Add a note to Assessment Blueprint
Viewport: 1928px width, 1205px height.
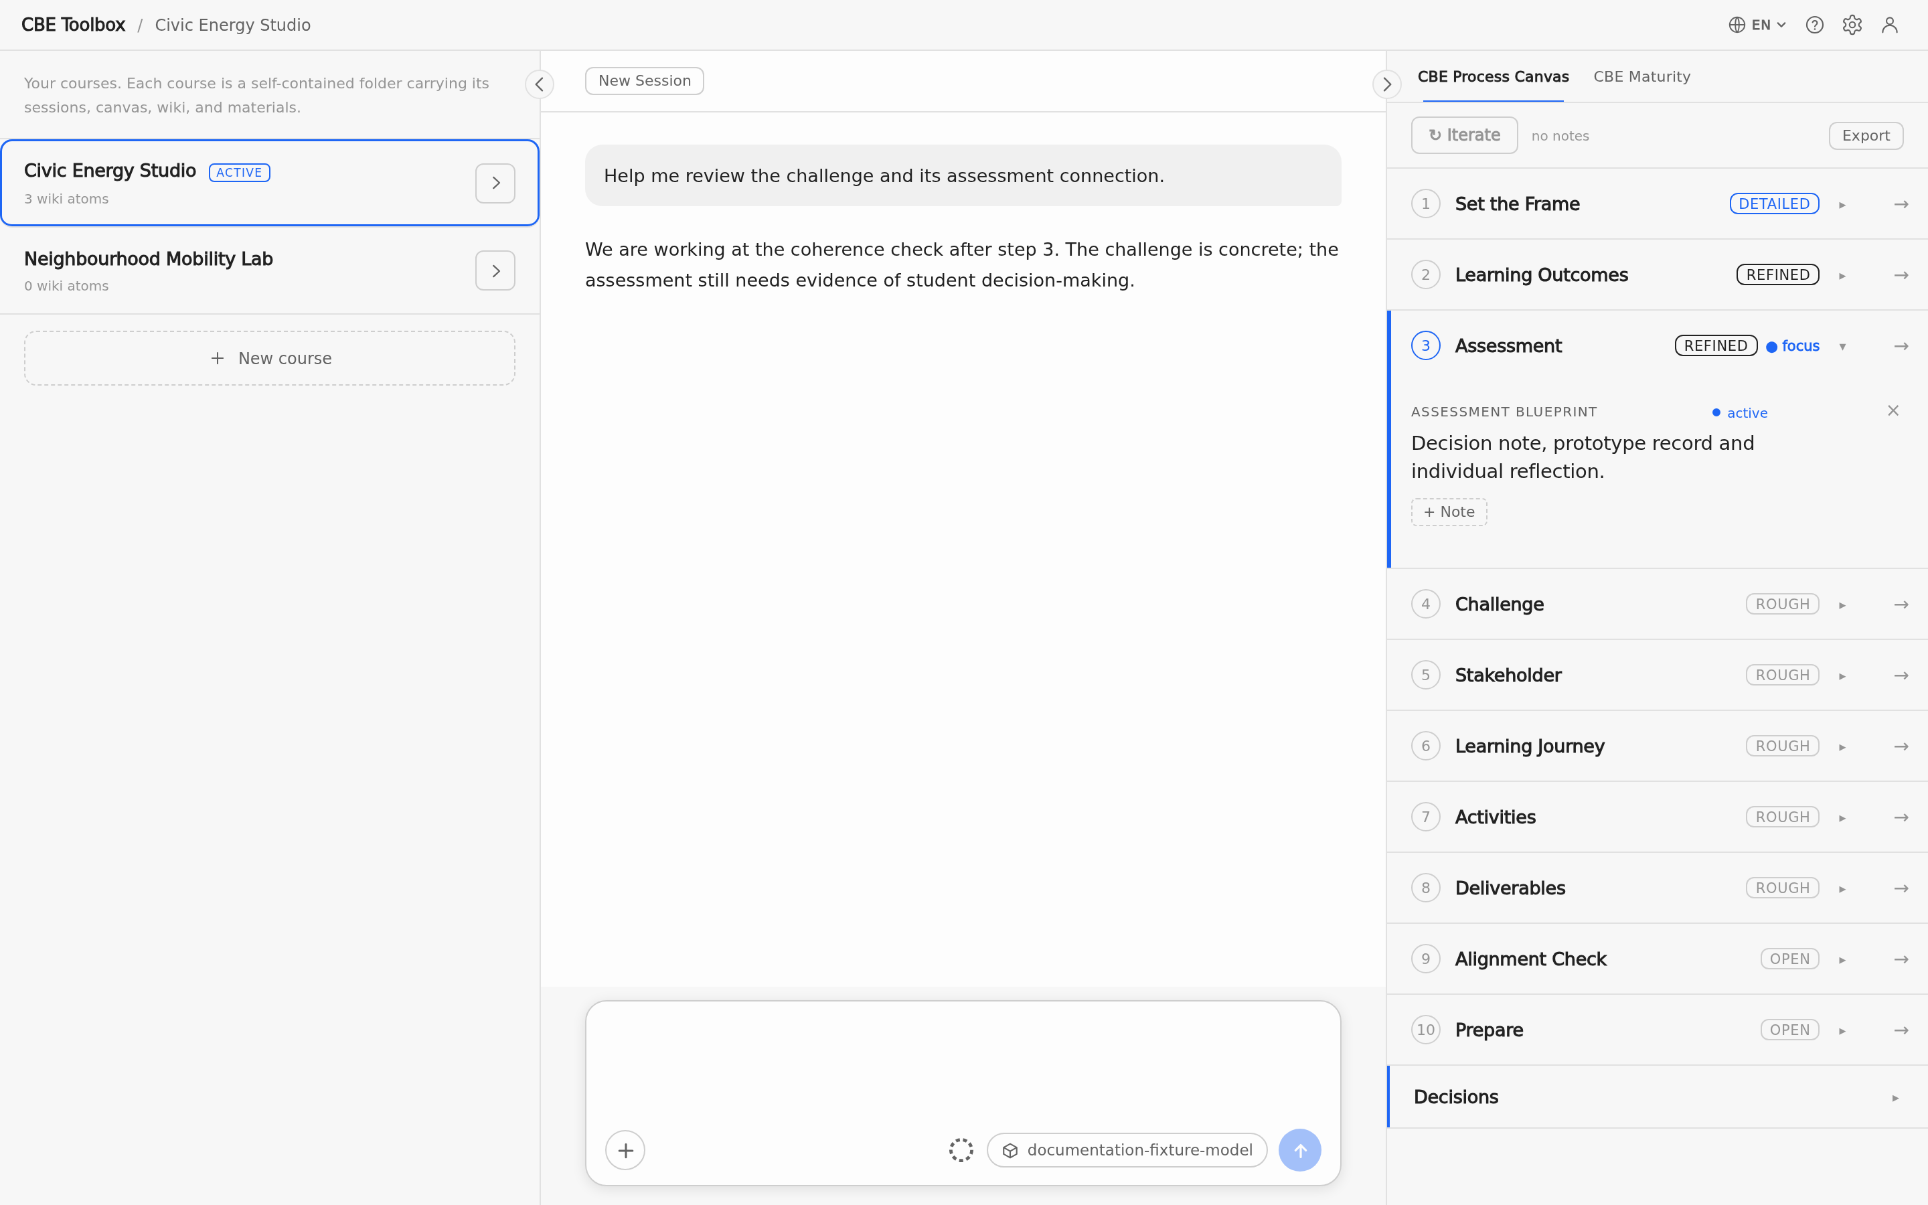[x=1449, y=512]
